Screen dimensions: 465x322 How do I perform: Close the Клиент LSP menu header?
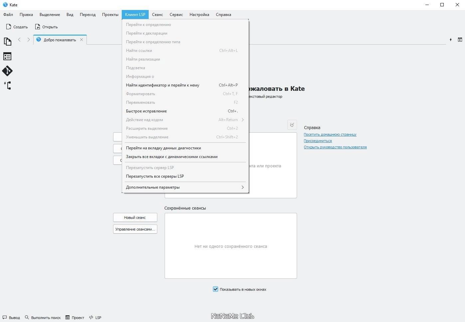[x=135, y=15]
